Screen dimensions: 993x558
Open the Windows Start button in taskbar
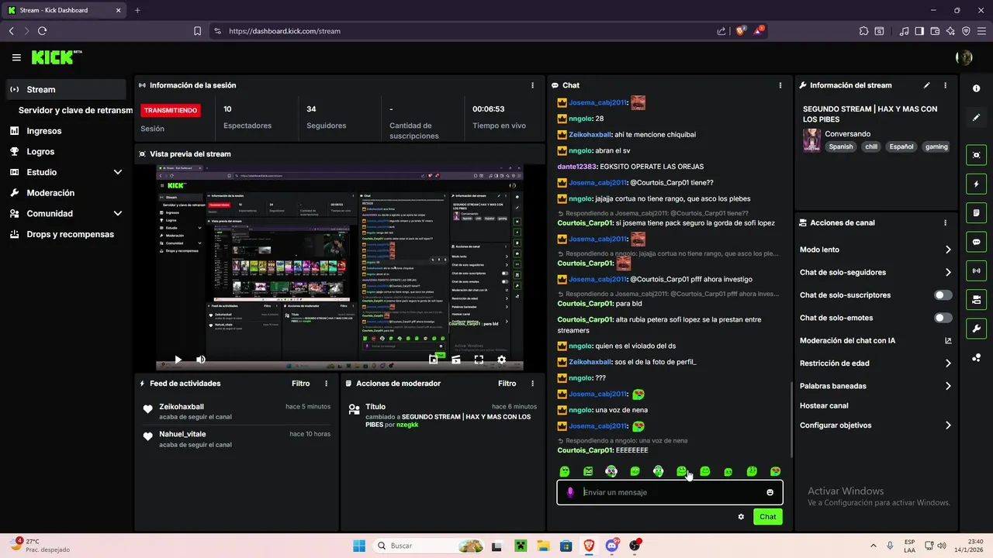(359, 546)
